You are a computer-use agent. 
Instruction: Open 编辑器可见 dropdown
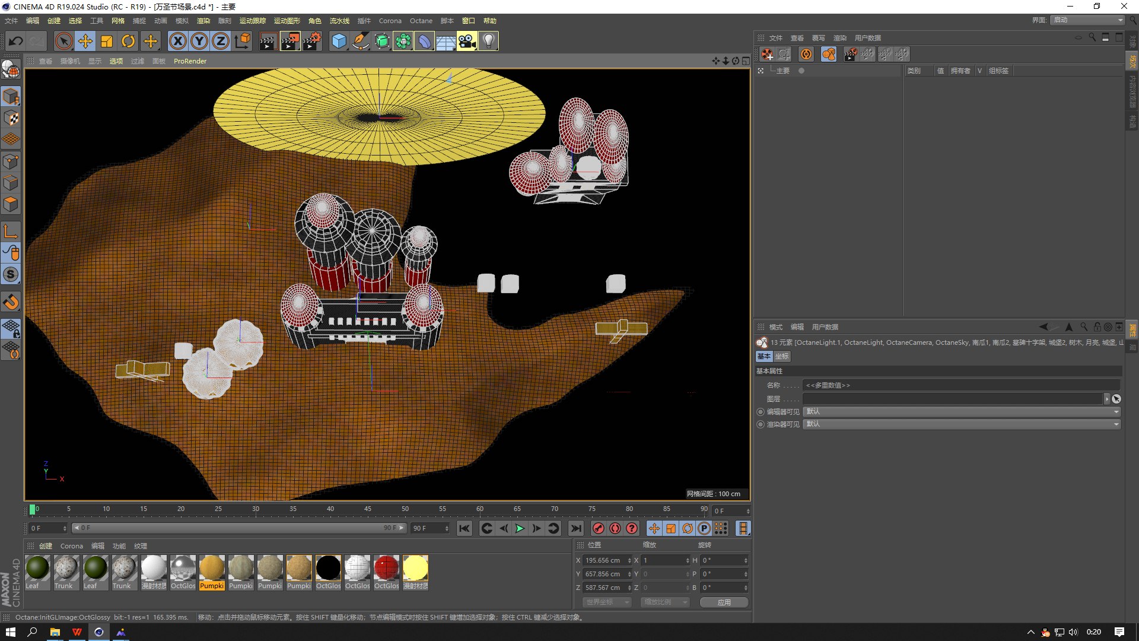coord(962,411)
